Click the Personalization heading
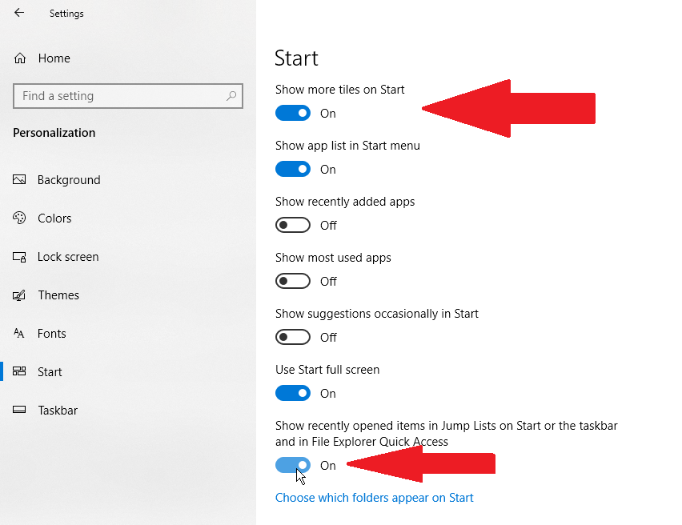This screenshot has width=682, height=525. (54, 133)
